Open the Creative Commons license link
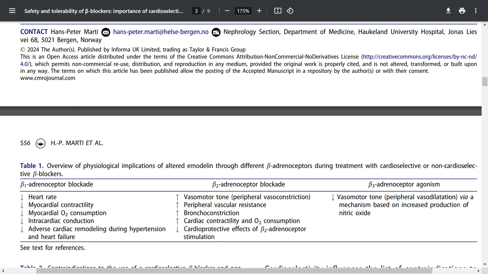 click(420, 57)
